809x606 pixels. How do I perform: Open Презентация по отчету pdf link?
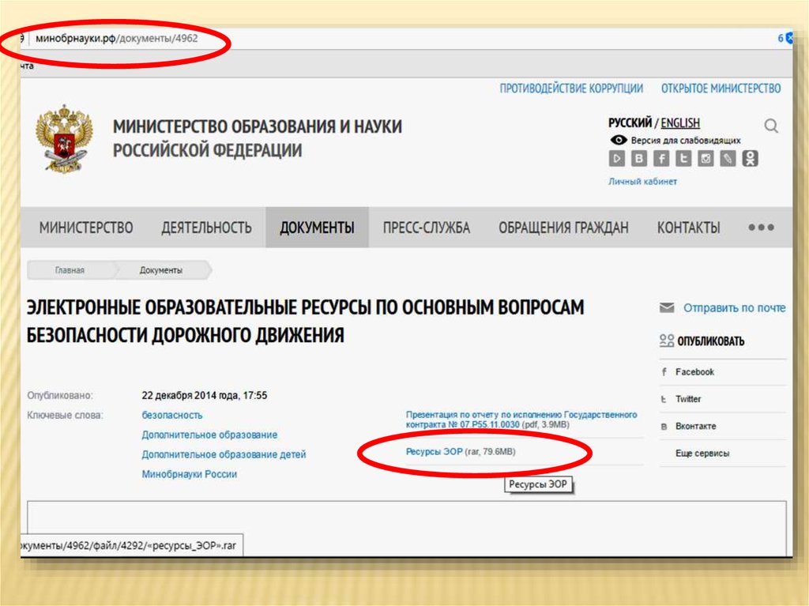point(521,420)
